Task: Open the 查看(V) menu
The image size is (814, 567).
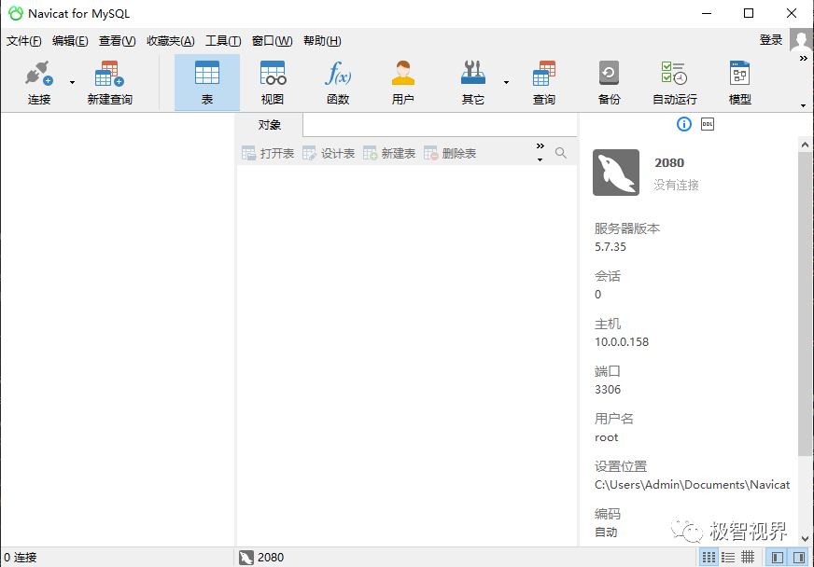Action: click(x=118, y=41)
